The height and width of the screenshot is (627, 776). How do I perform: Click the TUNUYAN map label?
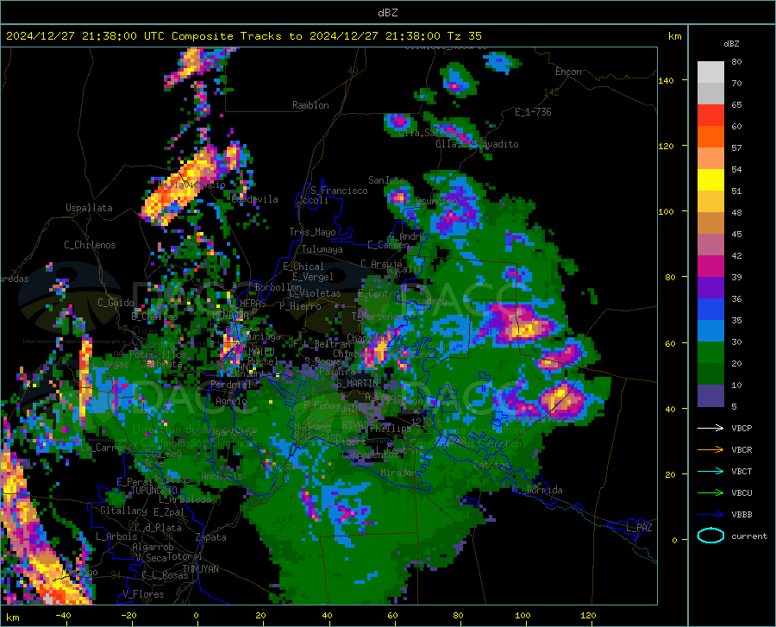click(x=200, y=569)
